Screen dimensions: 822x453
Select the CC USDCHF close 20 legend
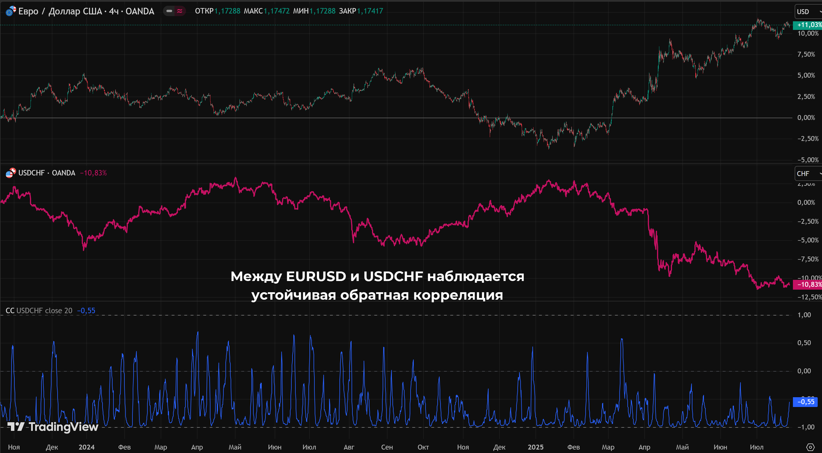pos(39,311)
